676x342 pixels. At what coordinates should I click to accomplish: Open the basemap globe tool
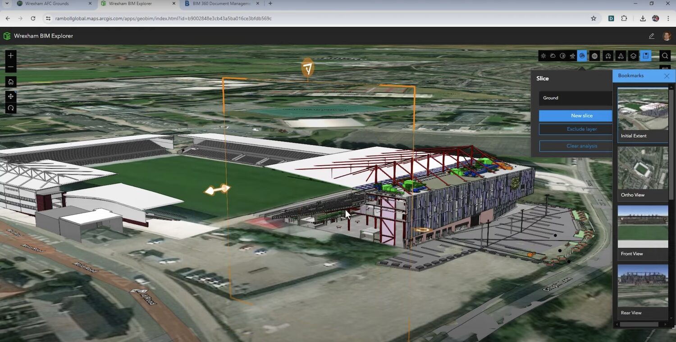[594, 56]
